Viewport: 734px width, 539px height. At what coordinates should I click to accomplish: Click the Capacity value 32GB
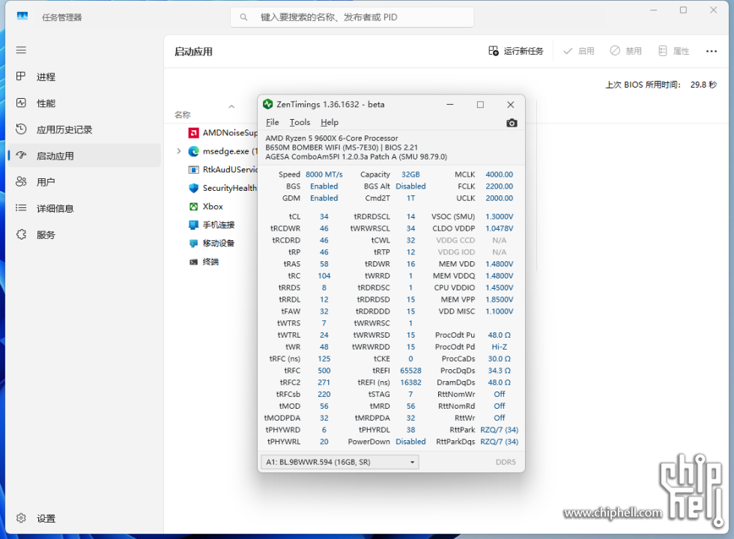click(410, 174)
